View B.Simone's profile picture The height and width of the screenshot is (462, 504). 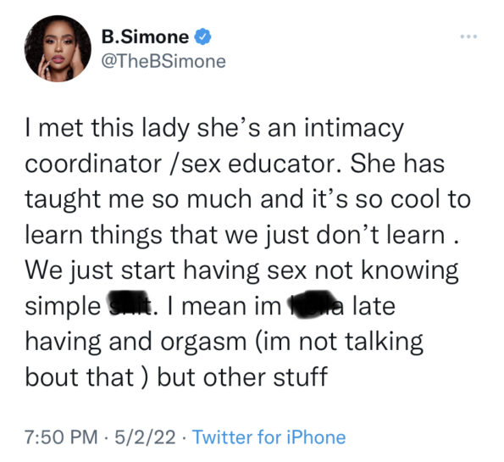[x=58, y=48]
